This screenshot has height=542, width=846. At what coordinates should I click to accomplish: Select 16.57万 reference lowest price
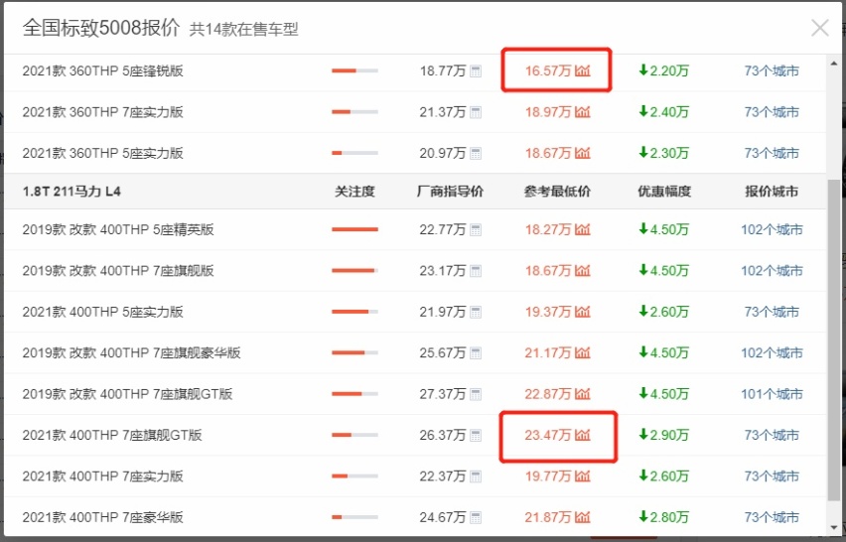coord(548,70)
